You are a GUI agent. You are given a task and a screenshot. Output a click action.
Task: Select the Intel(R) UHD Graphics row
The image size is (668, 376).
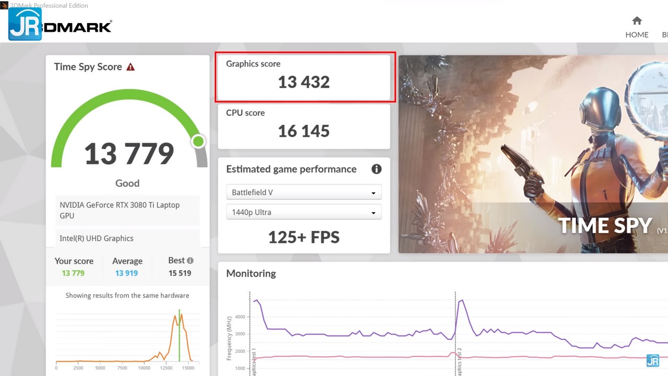(x=127, y=238)
